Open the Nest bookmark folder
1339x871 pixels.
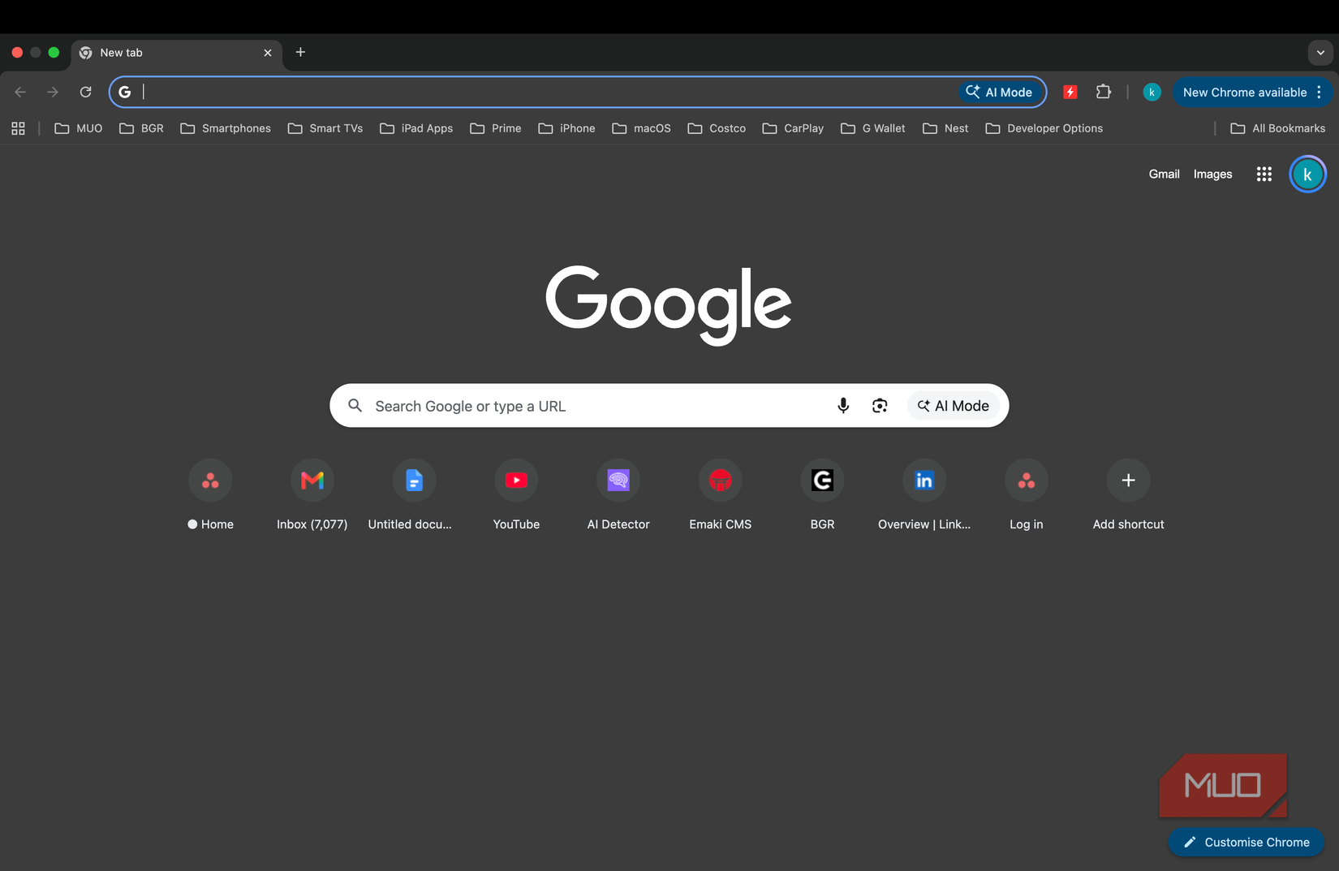(945, 128)
